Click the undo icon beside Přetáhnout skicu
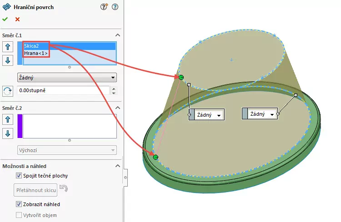The height and width of the screenshot is (222, 341). coord(64,188)
